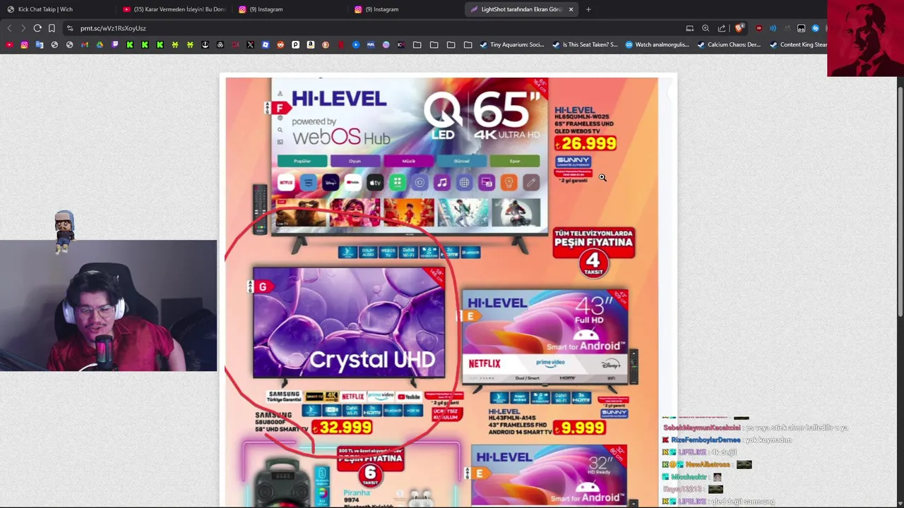Click the zoomed TV catalog screenshot image
Viewport: 904px width, 508px height.
(x=441, y=291)
